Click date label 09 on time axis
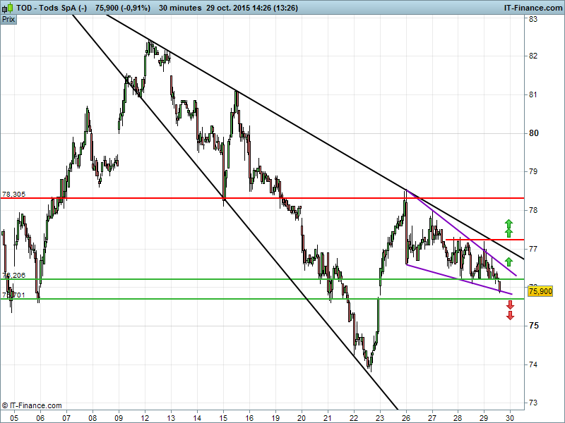 coord(119,418)
